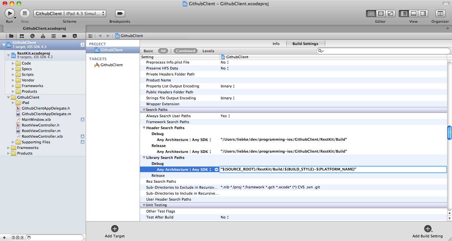Screen dimensions: 452x241
Task: Show the Issue navigator warning icon
Action: coord(43,36)
